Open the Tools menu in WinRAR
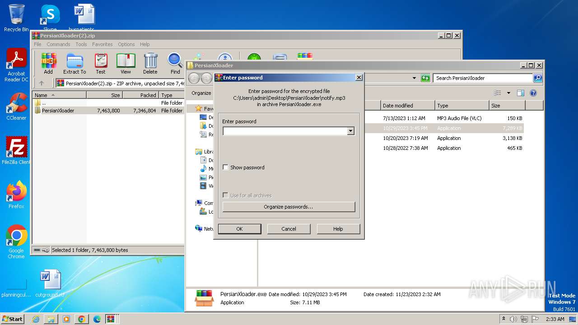This screenshot has height=325, width=578. pos(81,44)
